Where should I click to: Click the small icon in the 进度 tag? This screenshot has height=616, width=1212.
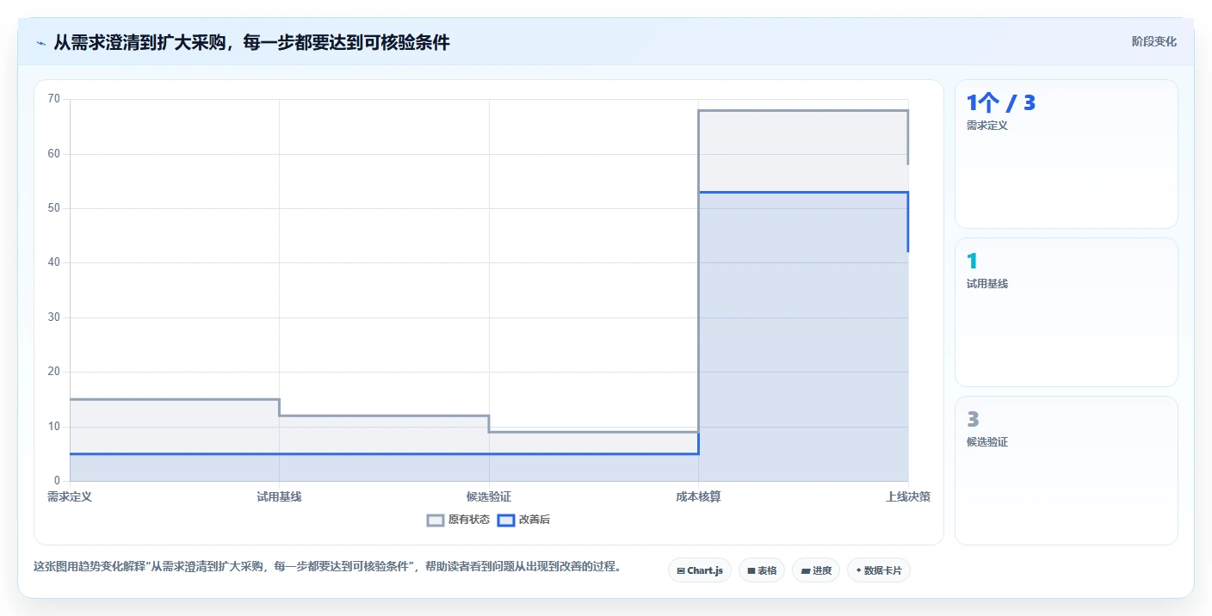[x=806, y=570]
